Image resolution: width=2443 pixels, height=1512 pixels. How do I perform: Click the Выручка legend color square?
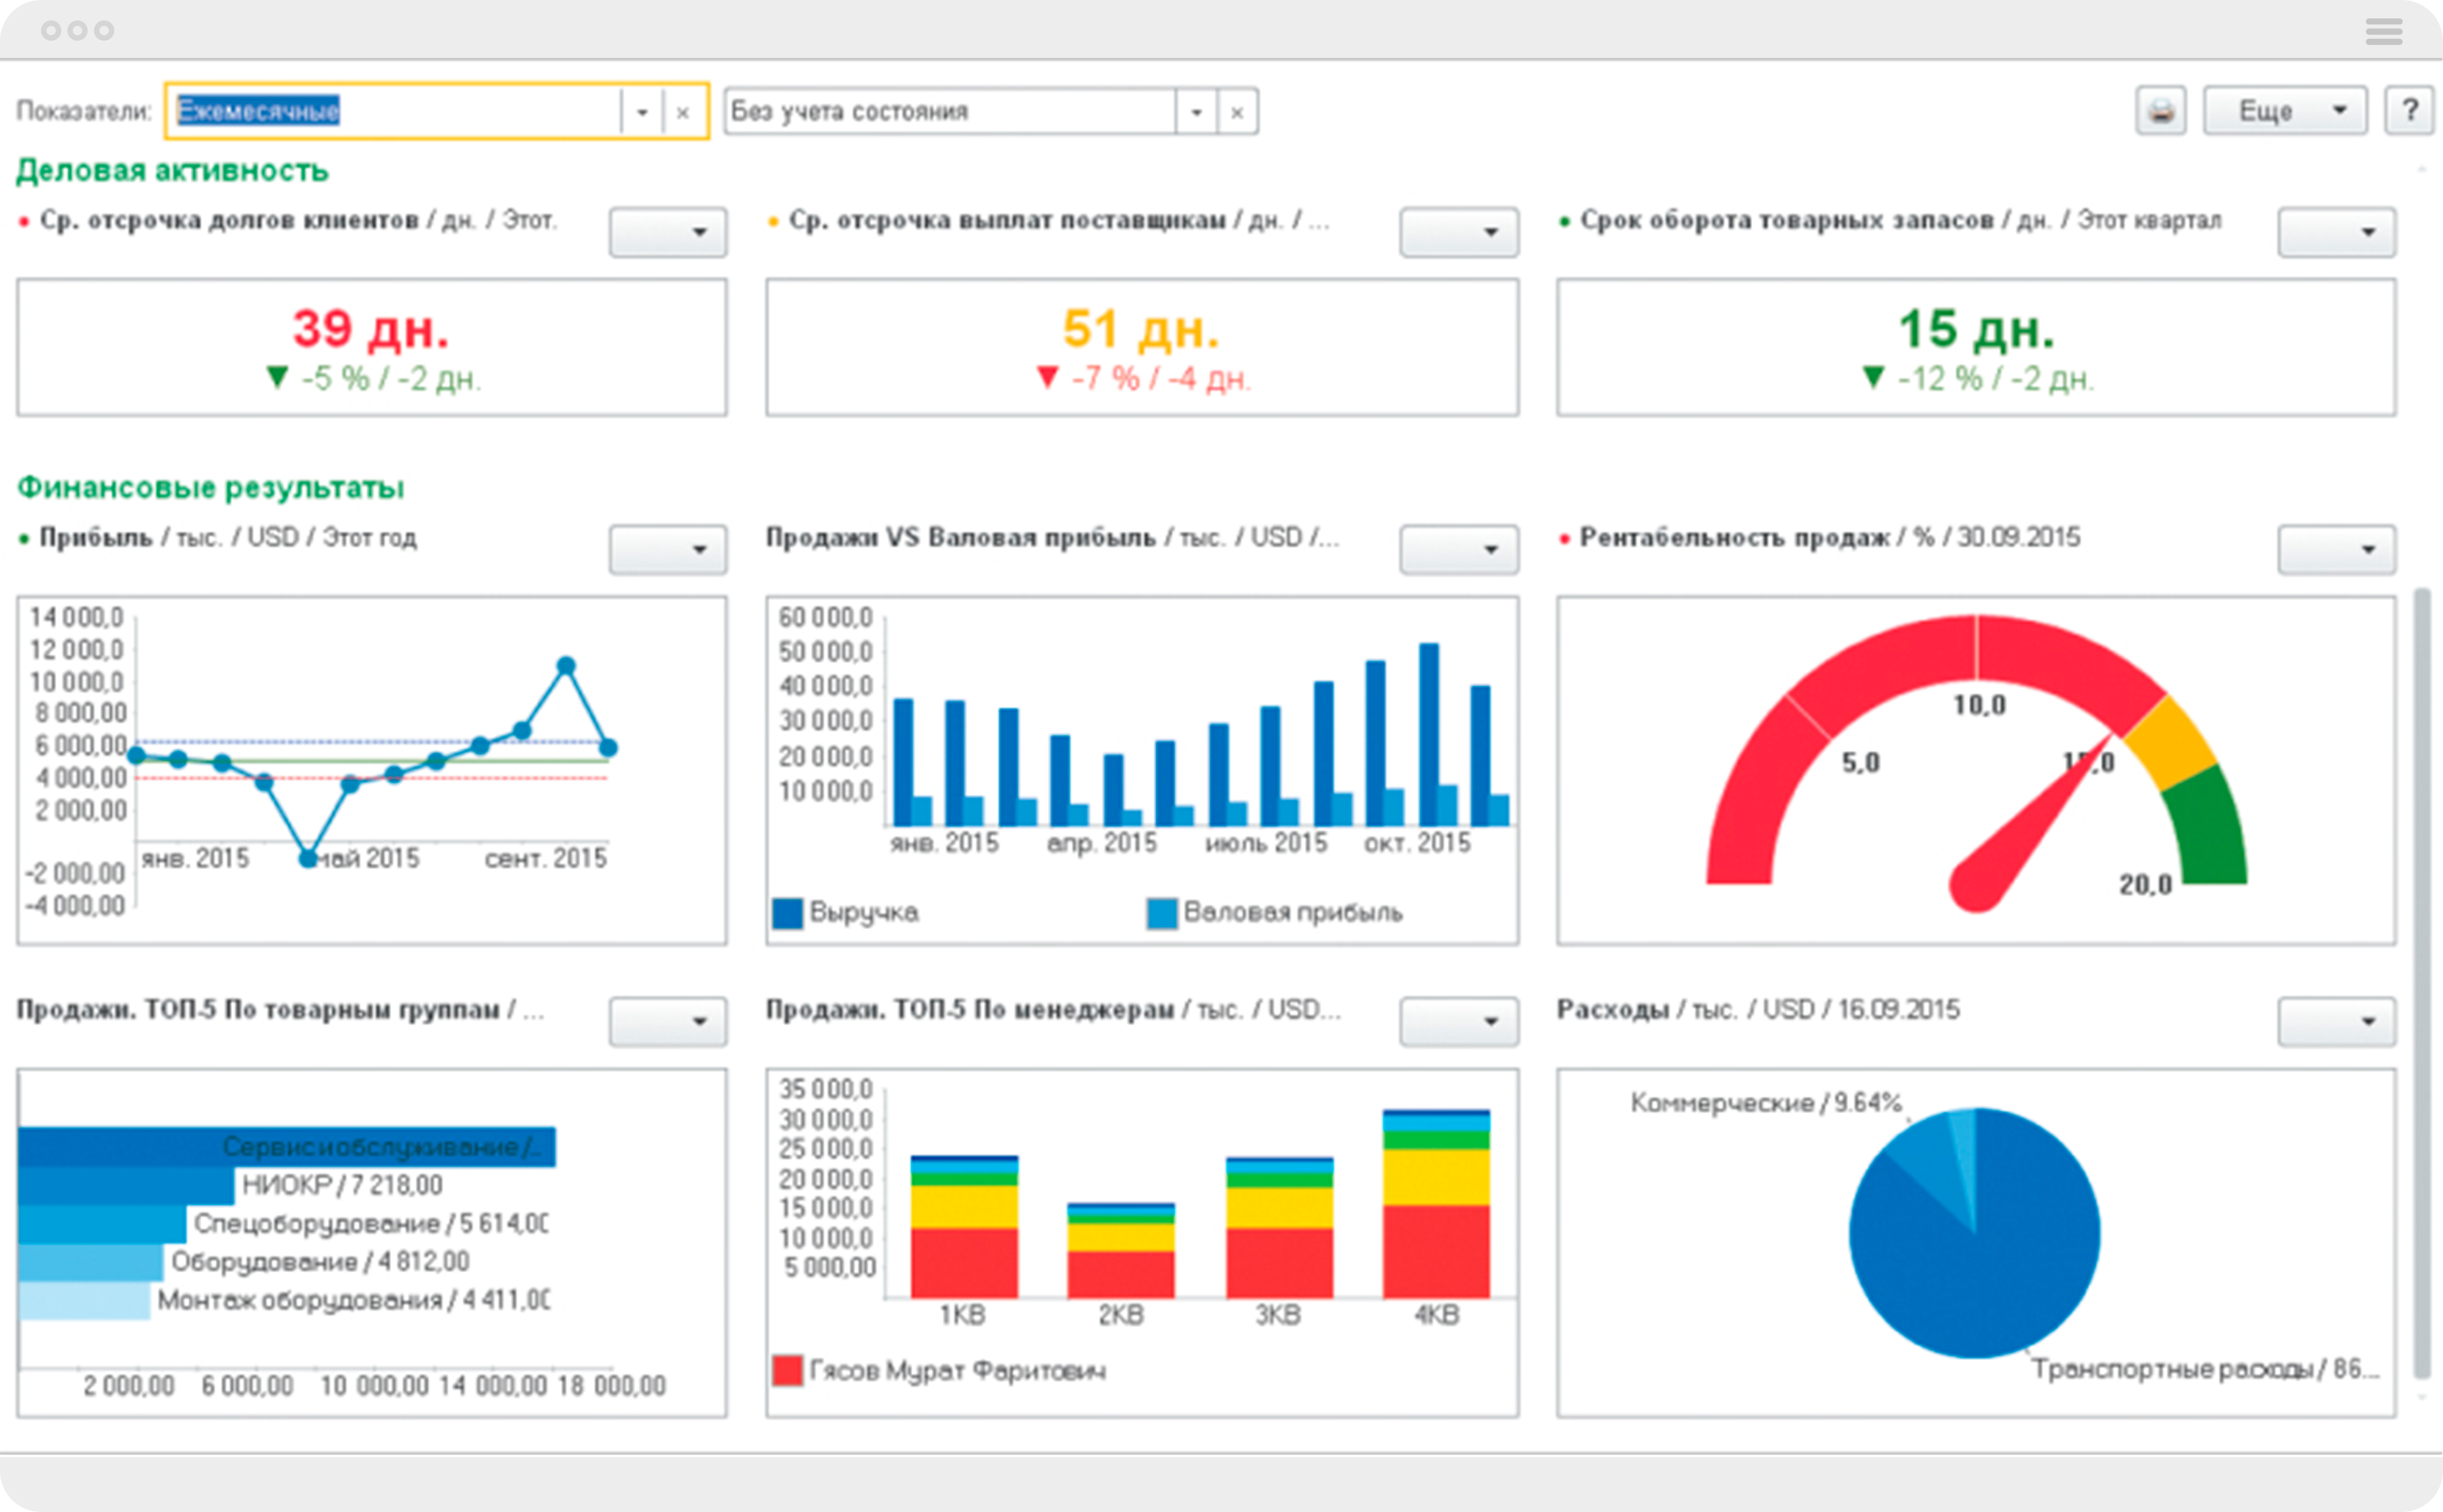click(x=788, y=913)
